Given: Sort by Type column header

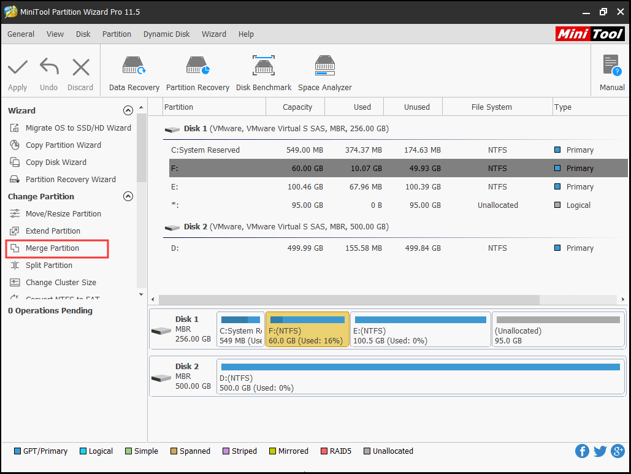Looking at the screenshot, I should click(x=589, y=107).
